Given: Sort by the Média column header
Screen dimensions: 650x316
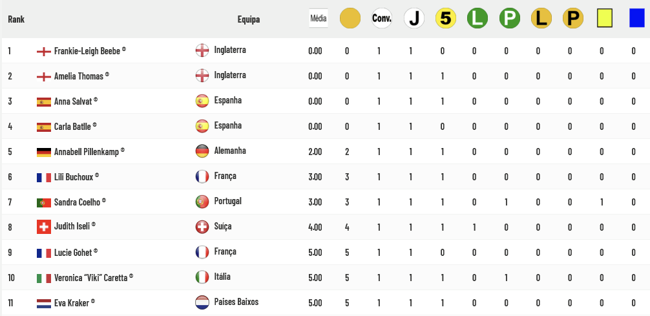Looking at the screenshot, I should point(319,19).
